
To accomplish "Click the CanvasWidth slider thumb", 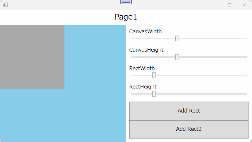I will click(177, 38).
